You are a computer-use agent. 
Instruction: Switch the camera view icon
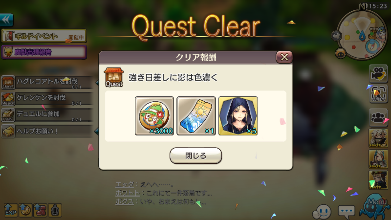pos(378,74)
